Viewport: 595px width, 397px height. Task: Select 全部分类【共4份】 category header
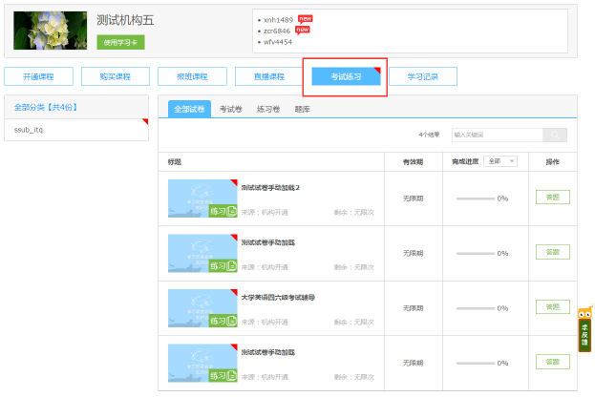click(46, 106)
